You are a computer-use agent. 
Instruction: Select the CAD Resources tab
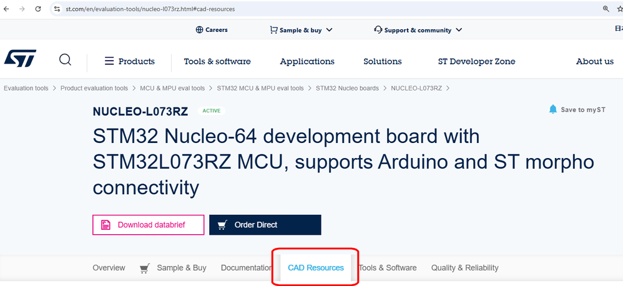coord(316,268)
